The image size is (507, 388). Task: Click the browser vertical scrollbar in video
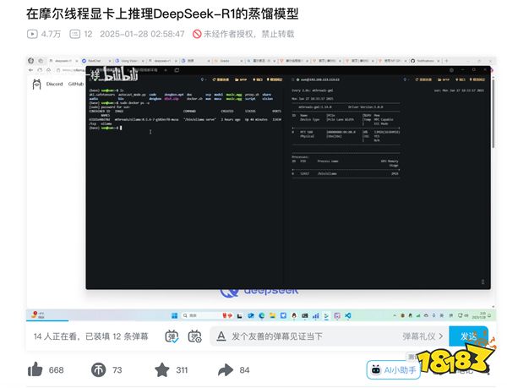coord(493,113)
